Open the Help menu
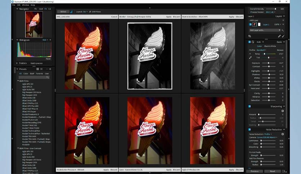Viewport: 301px width, 174px height. (x=33, y=5)
